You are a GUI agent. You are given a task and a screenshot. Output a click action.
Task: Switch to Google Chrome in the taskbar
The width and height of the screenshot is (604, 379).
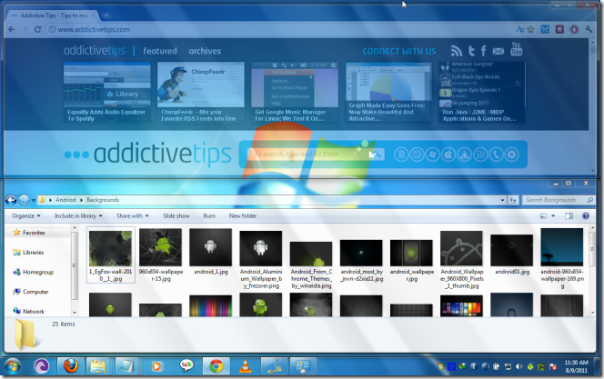(216, 366)
